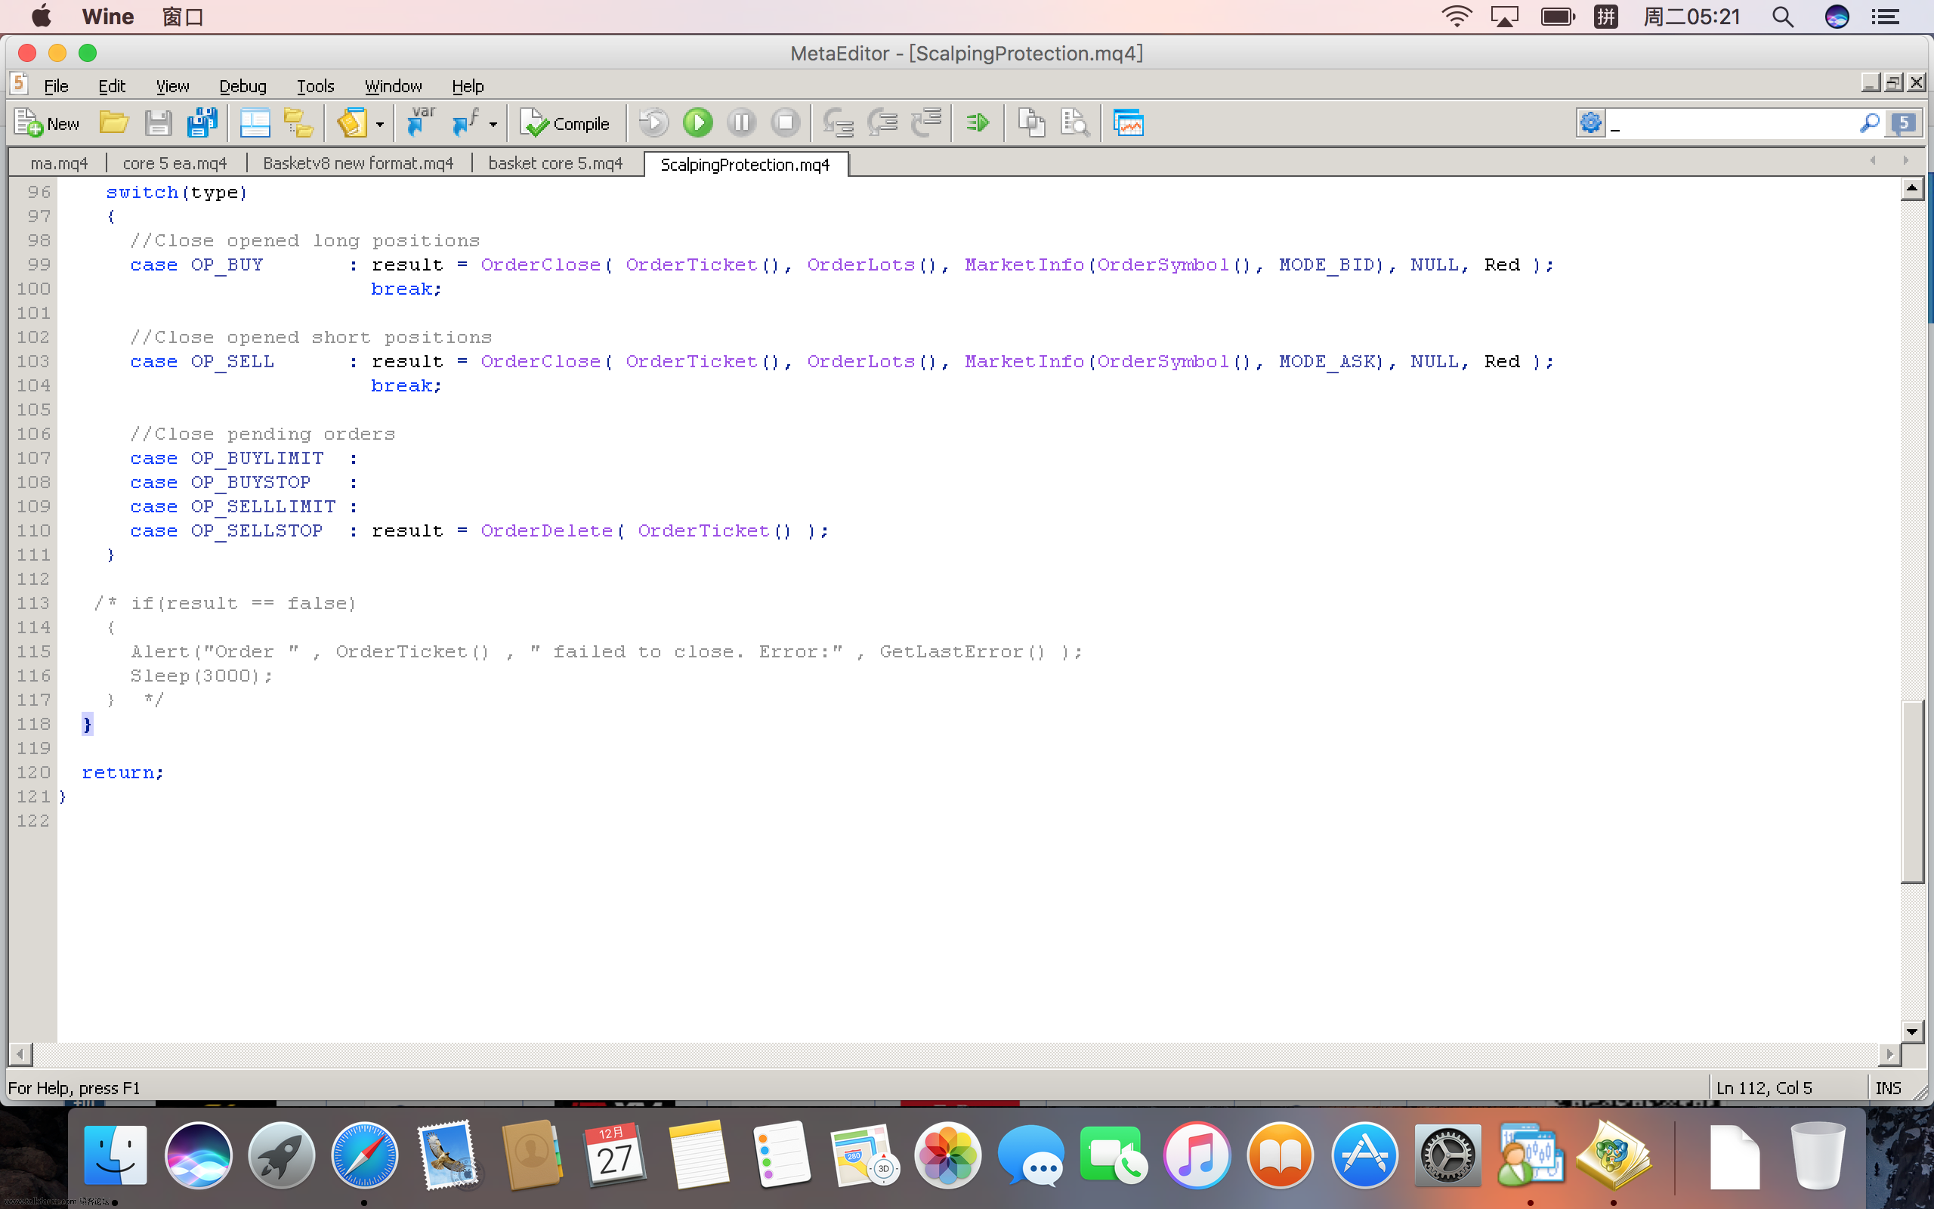Click the function parameters f icon
The height and width of the screenshot is (1209, 1934).
(x=465, y=123)
